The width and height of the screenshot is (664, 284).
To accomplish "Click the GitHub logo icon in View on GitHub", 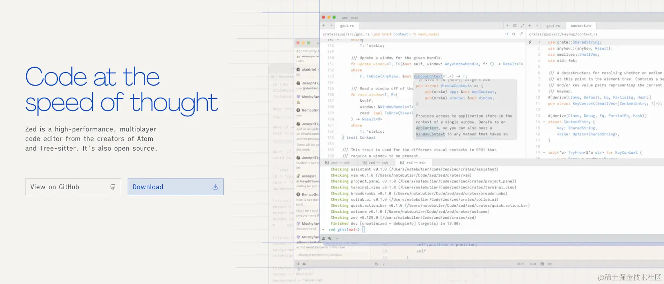I will click(113, 187).
